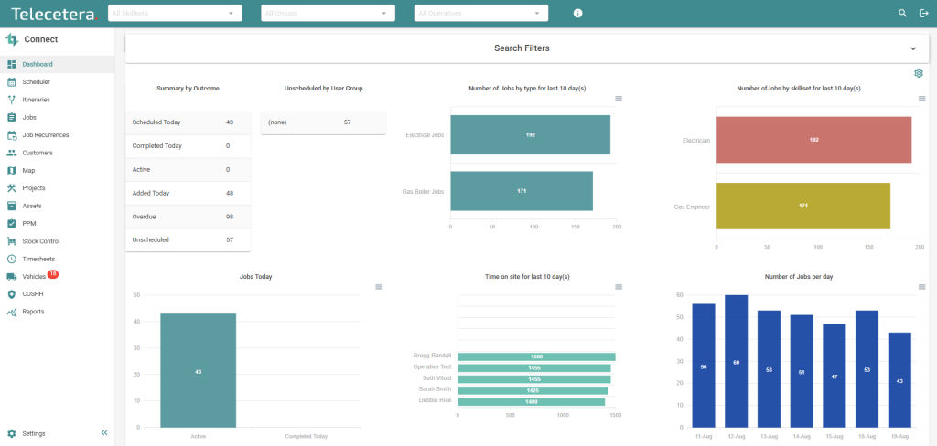937x446 pixels.
Task: Click the Gregg Randall time bar
Action: tap(536, 357)
